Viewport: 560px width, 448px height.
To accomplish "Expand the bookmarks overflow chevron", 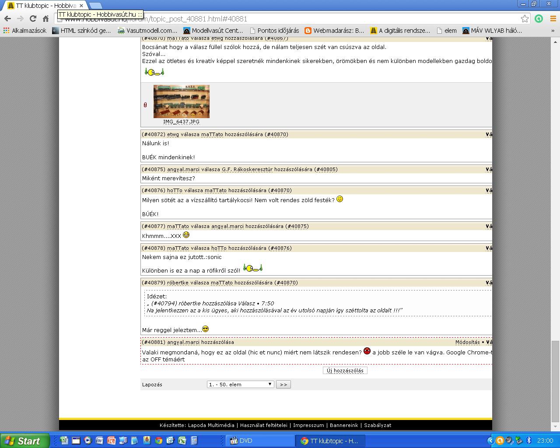I will 553,31.
